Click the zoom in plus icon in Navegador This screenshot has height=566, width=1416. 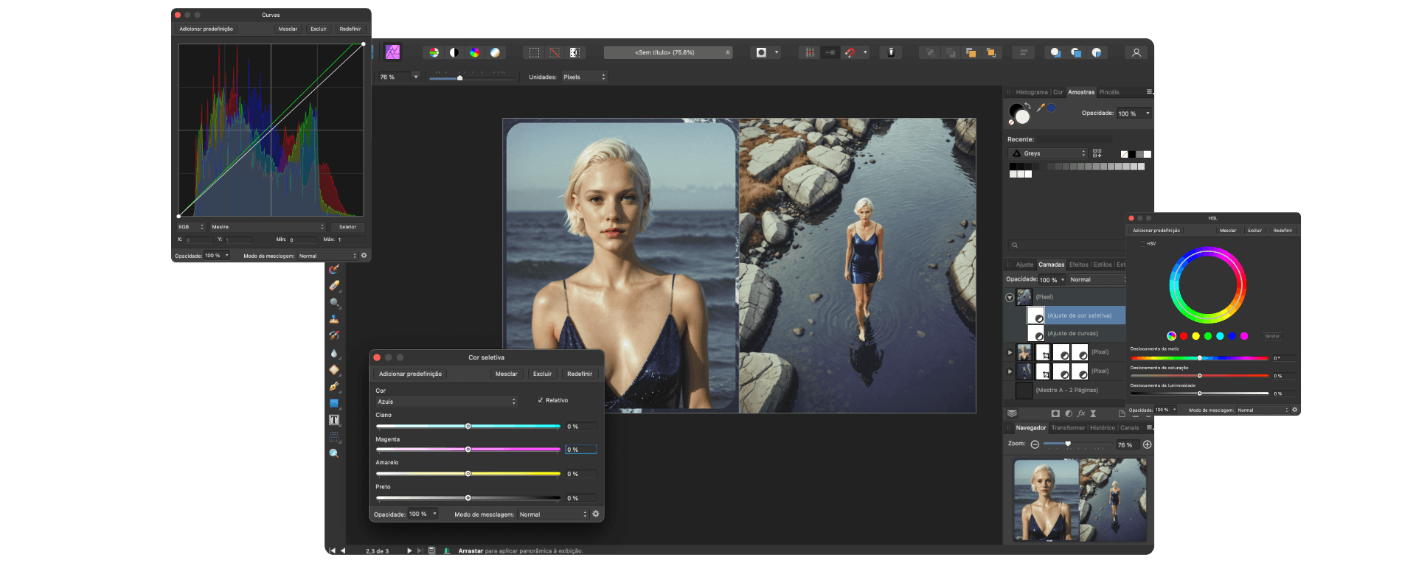[1147, 444]
